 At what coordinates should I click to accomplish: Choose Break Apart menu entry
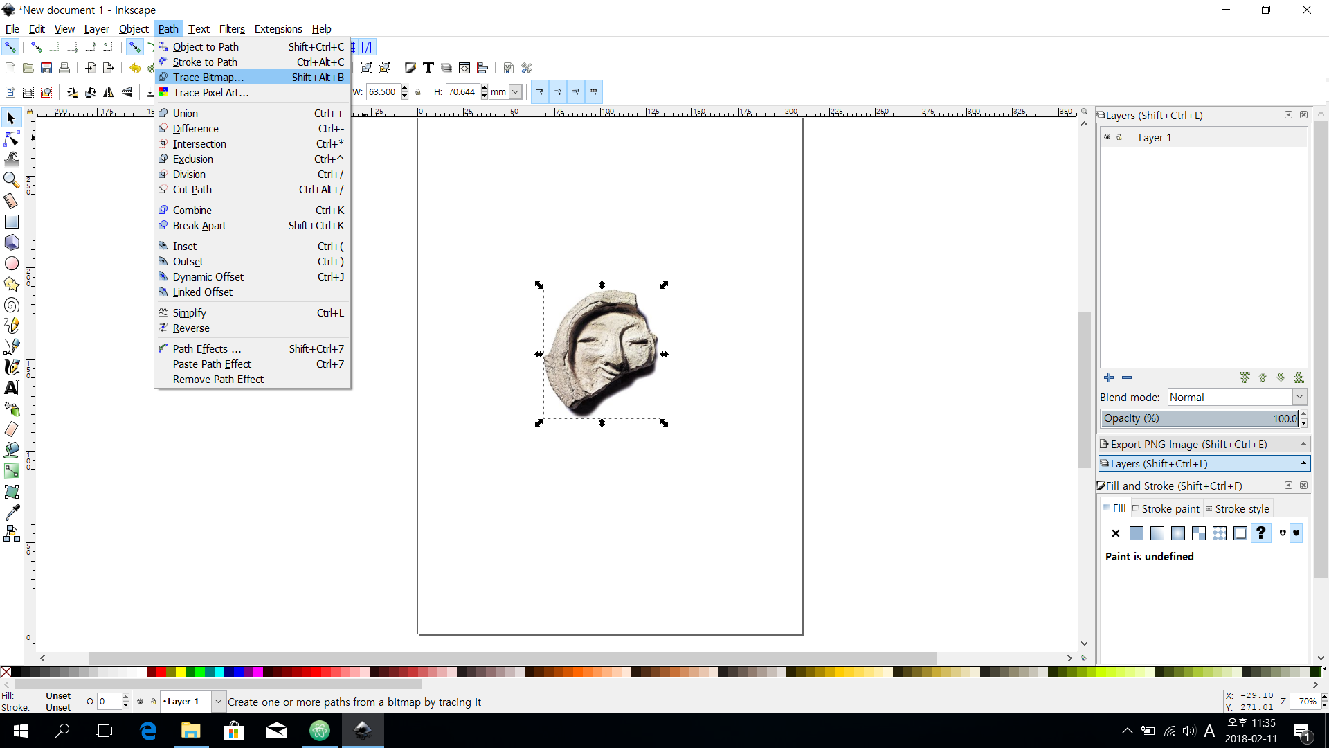(253, 225)
